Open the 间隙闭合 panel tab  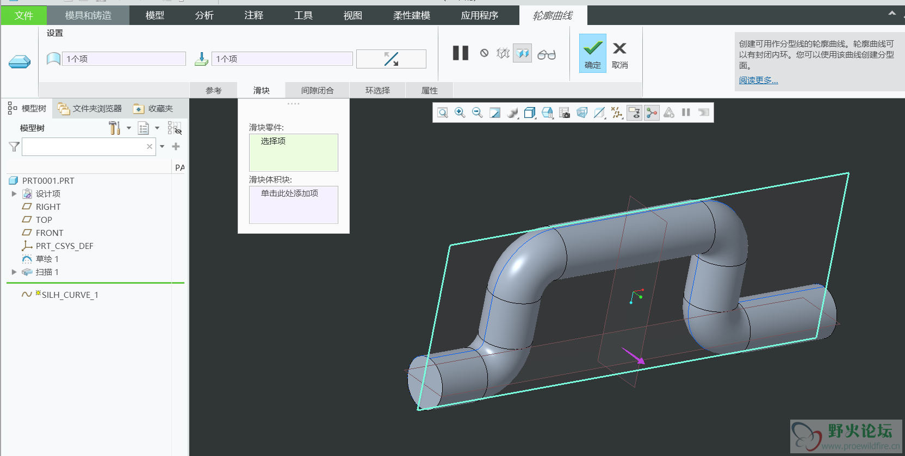(x=318, y=90)
